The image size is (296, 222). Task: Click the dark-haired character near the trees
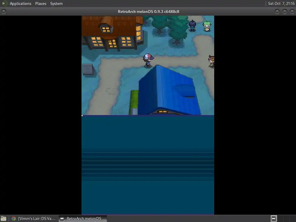(192, 26)
